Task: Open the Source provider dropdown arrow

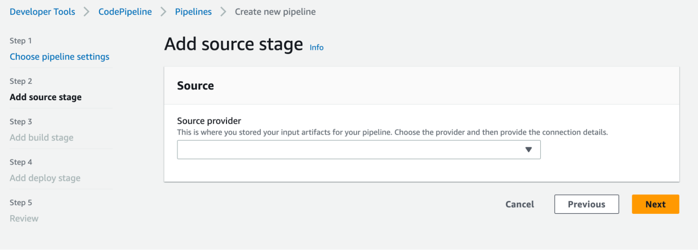Action: 528,150
